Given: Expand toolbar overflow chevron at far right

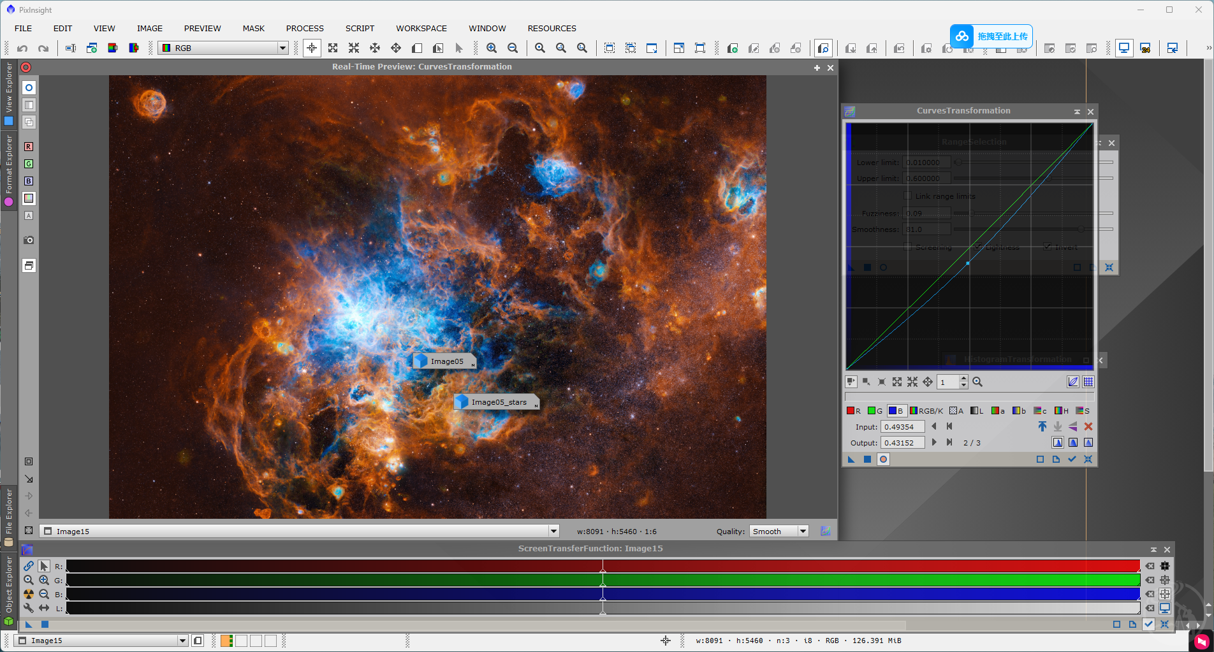Looking at the screenshot, I should coord(1208,48).
